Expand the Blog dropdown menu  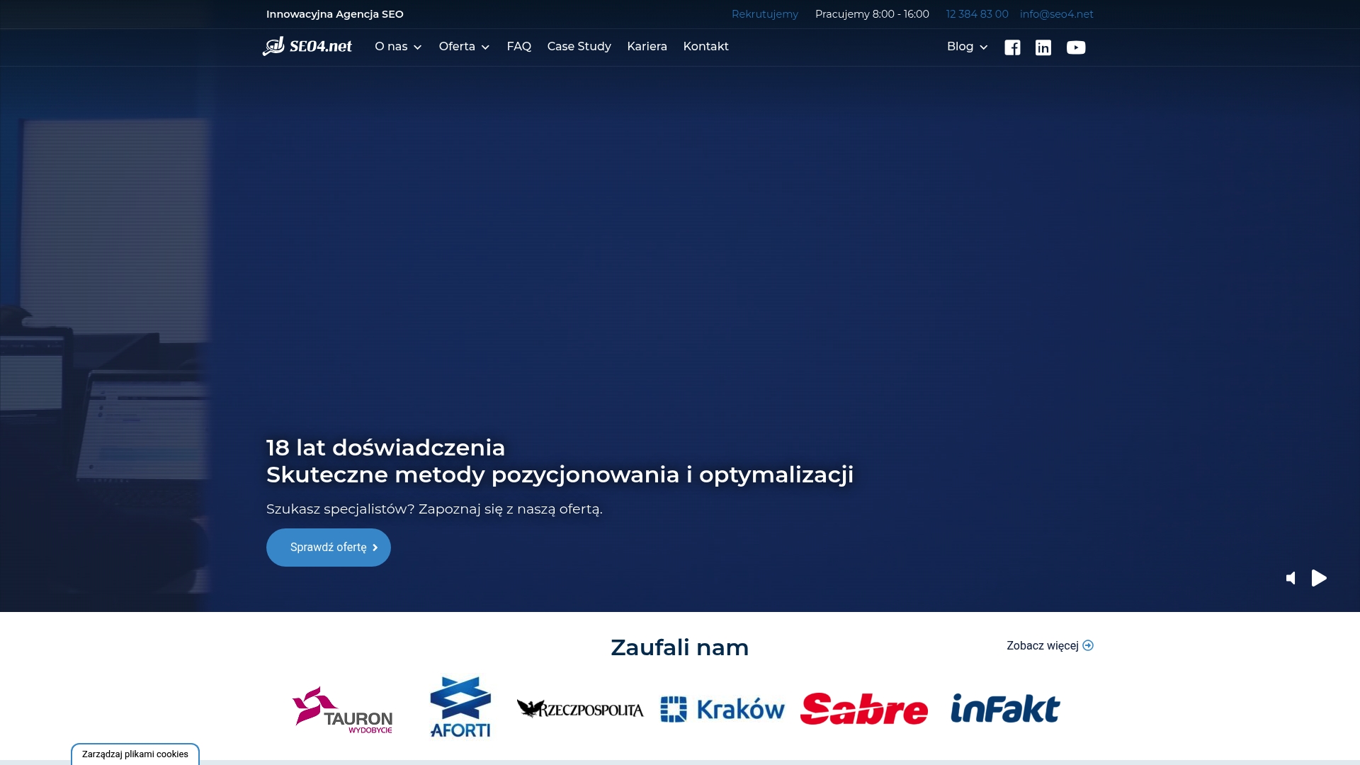coord(967,47)
